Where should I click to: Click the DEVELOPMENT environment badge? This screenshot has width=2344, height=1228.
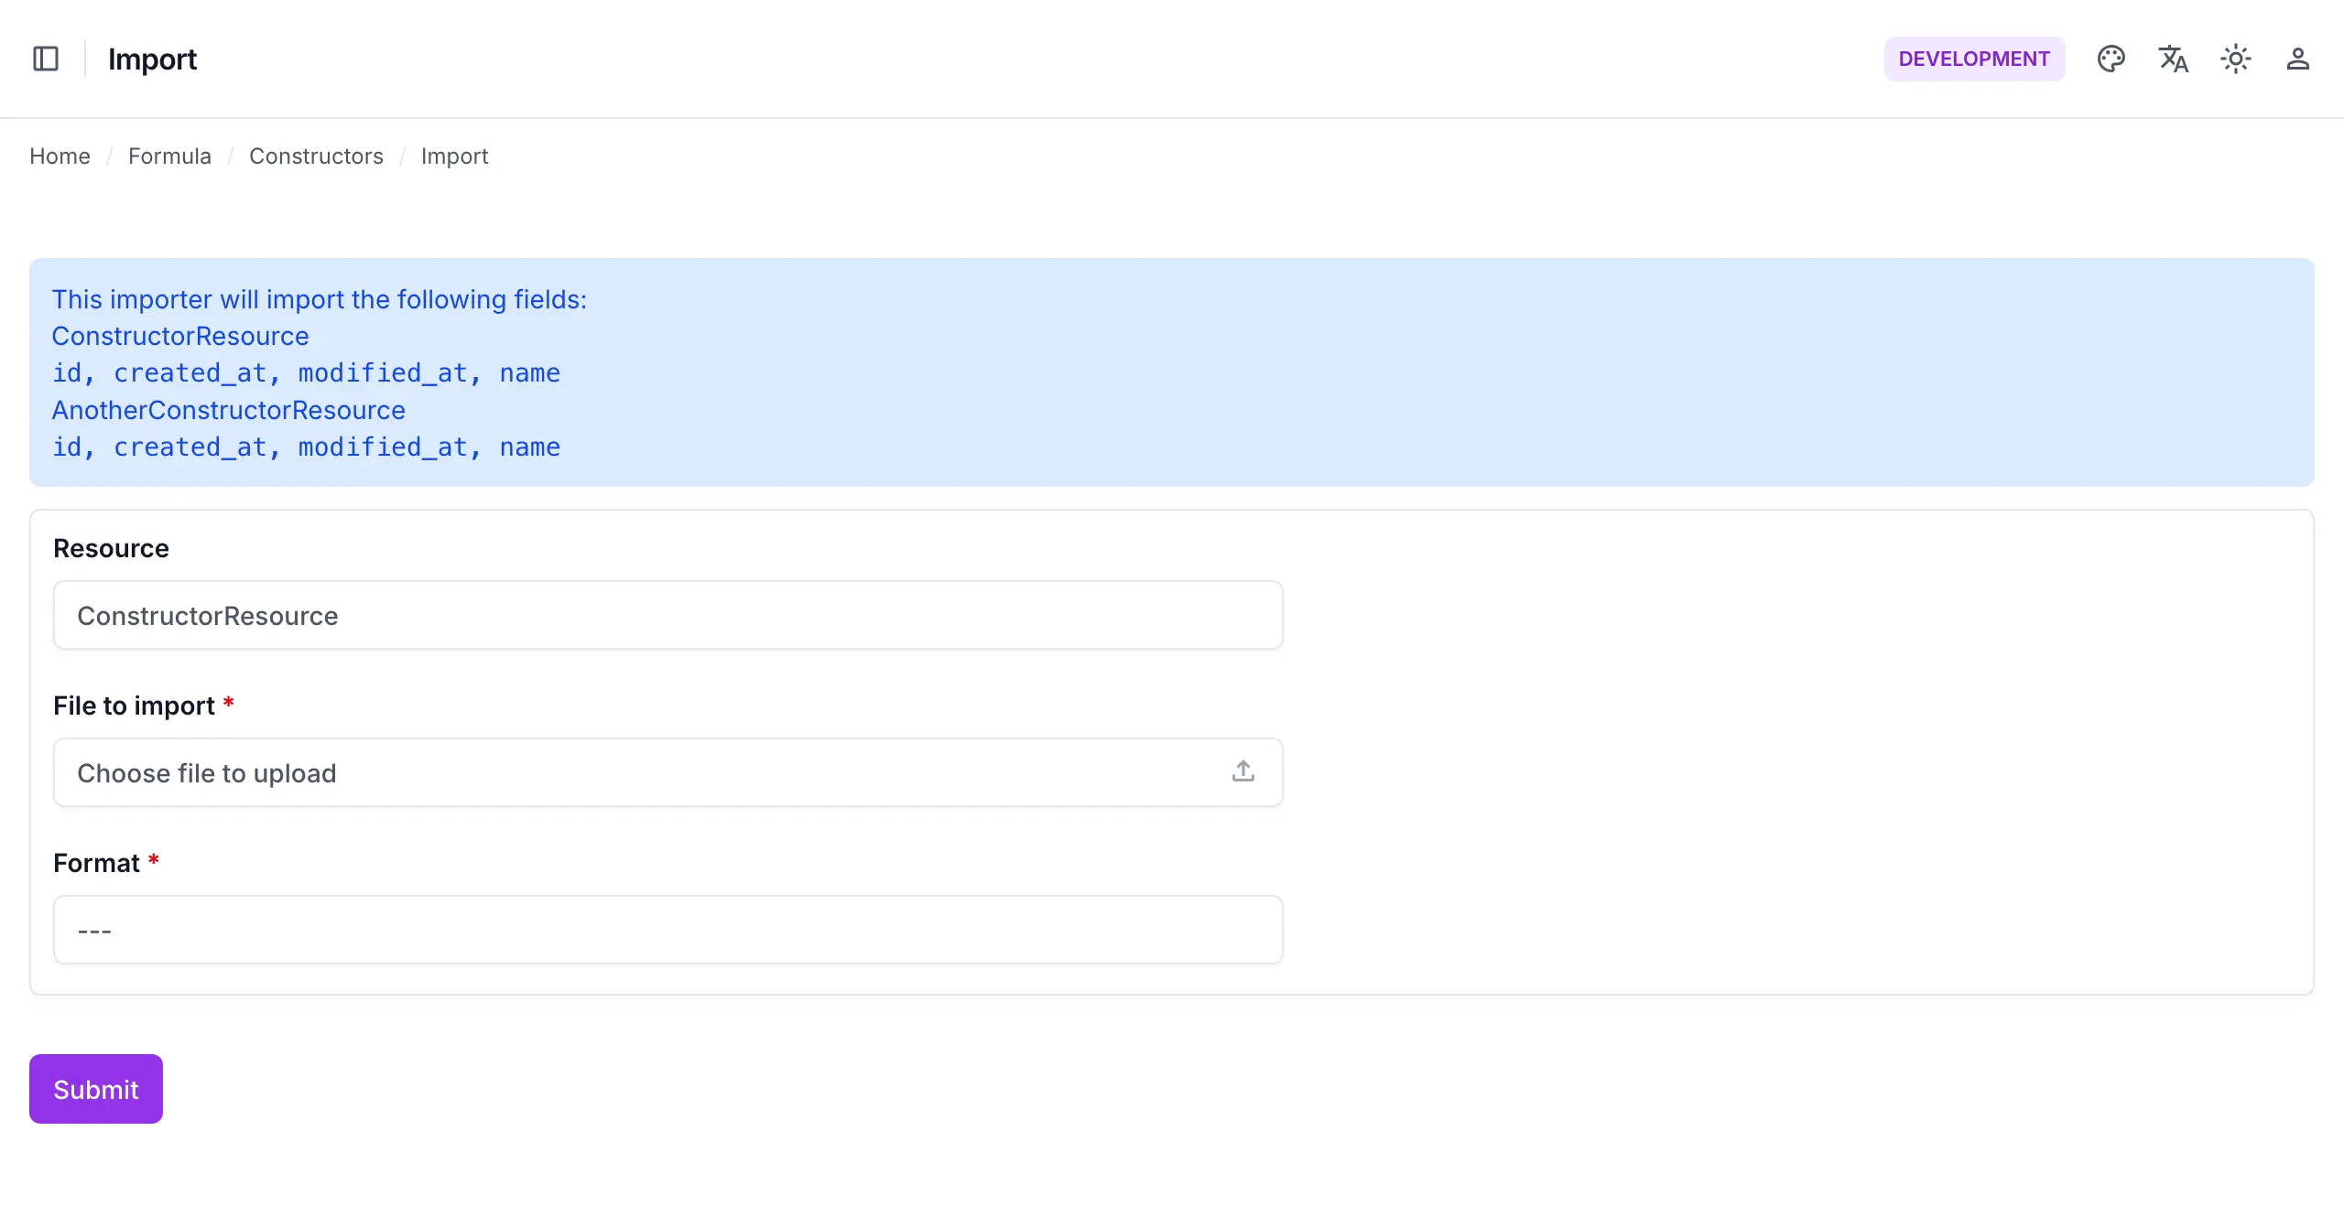(x=1973, y=59)
